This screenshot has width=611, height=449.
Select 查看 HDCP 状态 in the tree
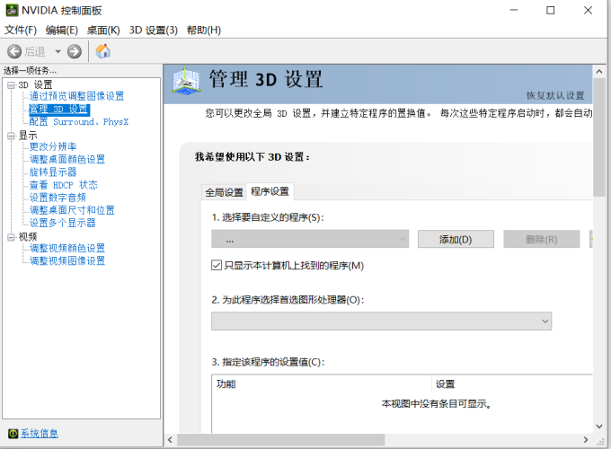tap(64, 185)
